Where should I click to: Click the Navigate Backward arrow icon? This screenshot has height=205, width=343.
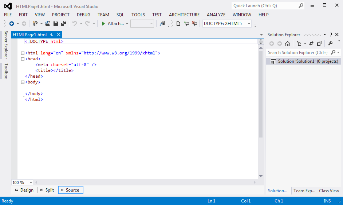pos(11,24)
